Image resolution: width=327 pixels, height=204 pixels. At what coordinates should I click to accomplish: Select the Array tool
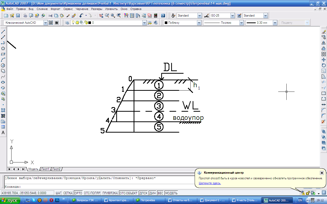pyautogui.click(x=324, y=54)
